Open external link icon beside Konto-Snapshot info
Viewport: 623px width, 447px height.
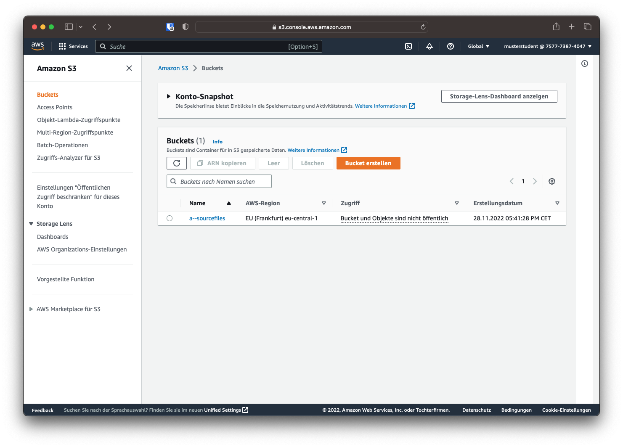412,106
